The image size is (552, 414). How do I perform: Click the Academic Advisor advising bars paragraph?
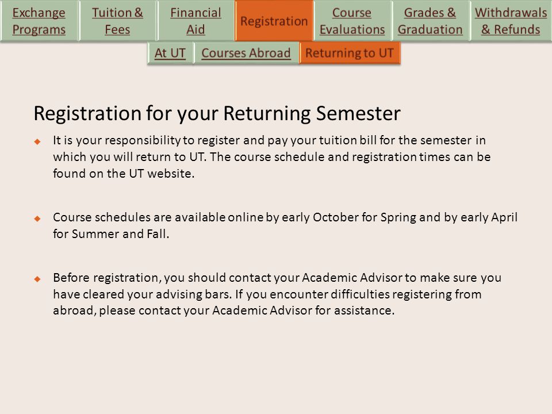277,294
